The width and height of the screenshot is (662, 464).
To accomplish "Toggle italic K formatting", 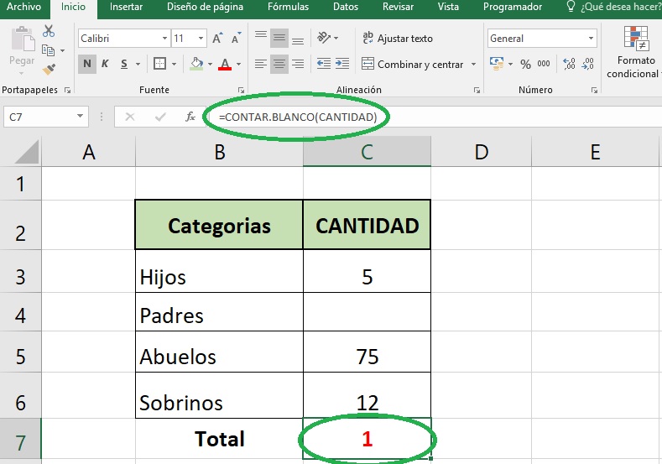I will [x=106, y=64].
